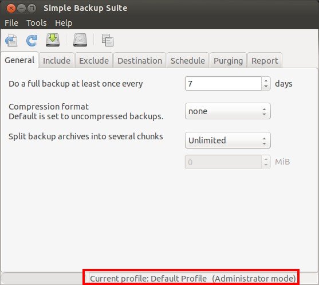Open the Compression format dropdown set to none
Viewport: 319px width, 285px height.
pos(228,111)
